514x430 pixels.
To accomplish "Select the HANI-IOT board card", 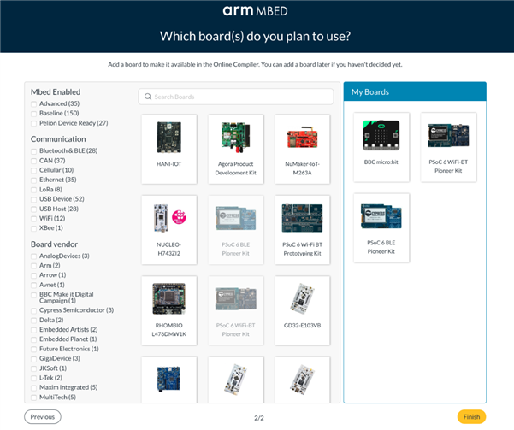I will 169,149.
